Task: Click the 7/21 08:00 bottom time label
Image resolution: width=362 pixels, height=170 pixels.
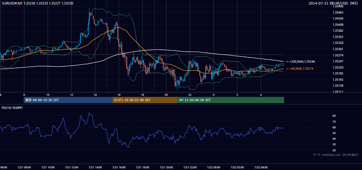Action: (24, 167)
